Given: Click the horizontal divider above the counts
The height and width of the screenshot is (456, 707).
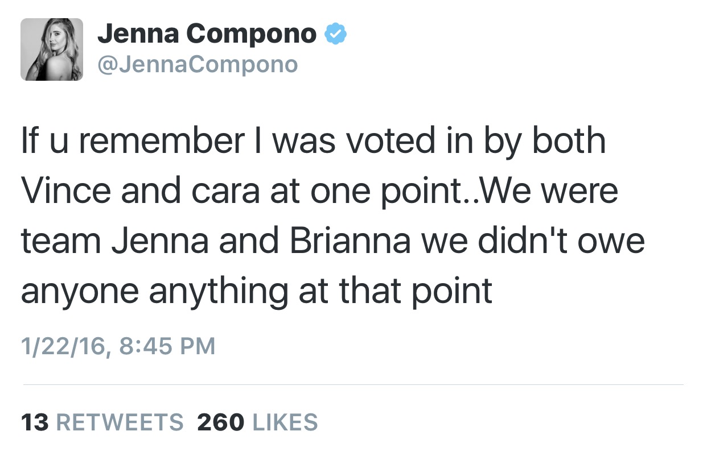Looking at the screenshot, I should [x=353, y=384].
